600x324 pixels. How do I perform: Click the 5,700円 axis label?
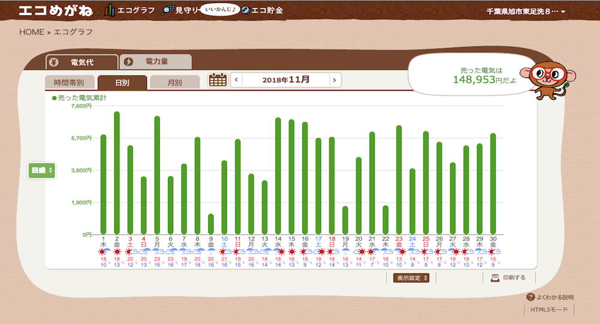coord(81,138)
